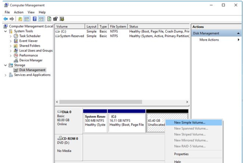243x163 pixels.
Task: Choose New Simple Volume from context menu
Action: [x=190, y=122]
